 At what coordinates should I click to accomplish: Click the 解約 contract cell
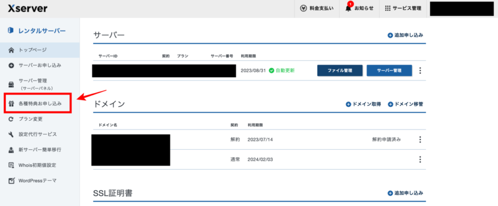235,140
